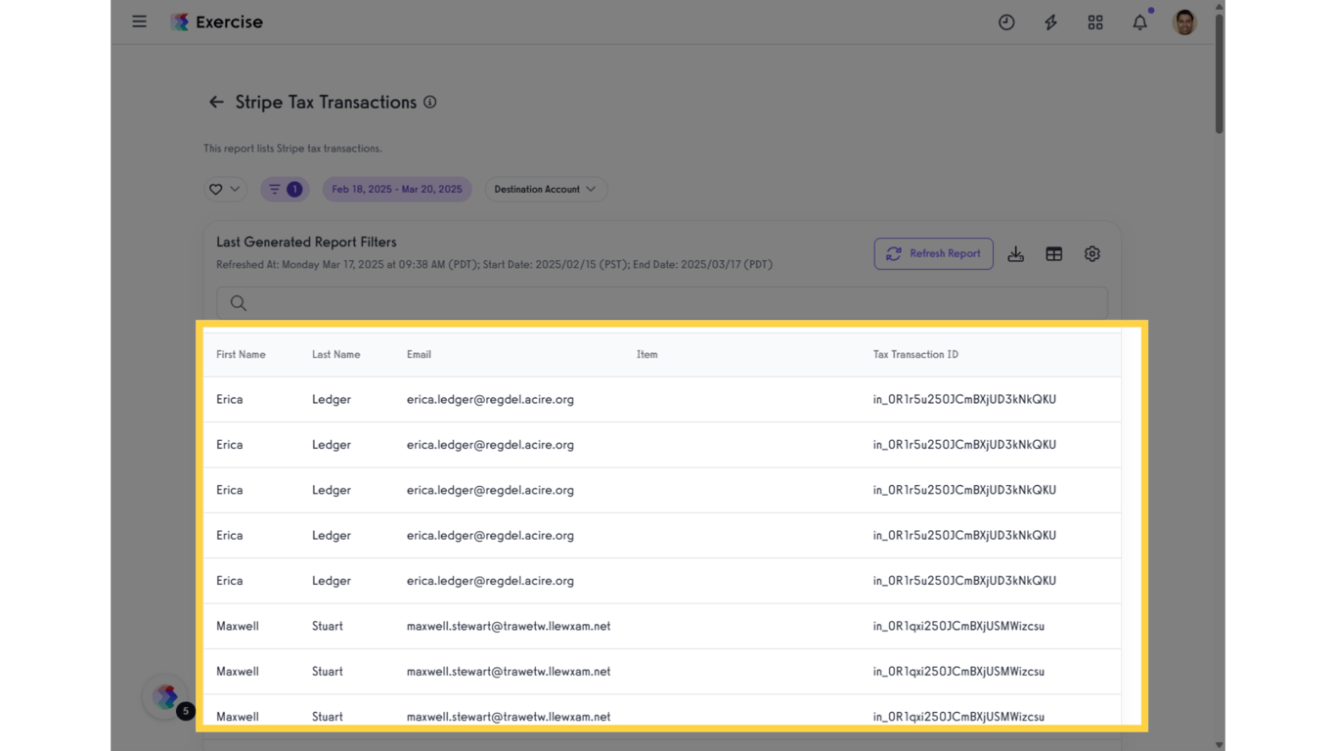Open the notifications bell
The image size is (1336, 751).
click(1139, 22)
